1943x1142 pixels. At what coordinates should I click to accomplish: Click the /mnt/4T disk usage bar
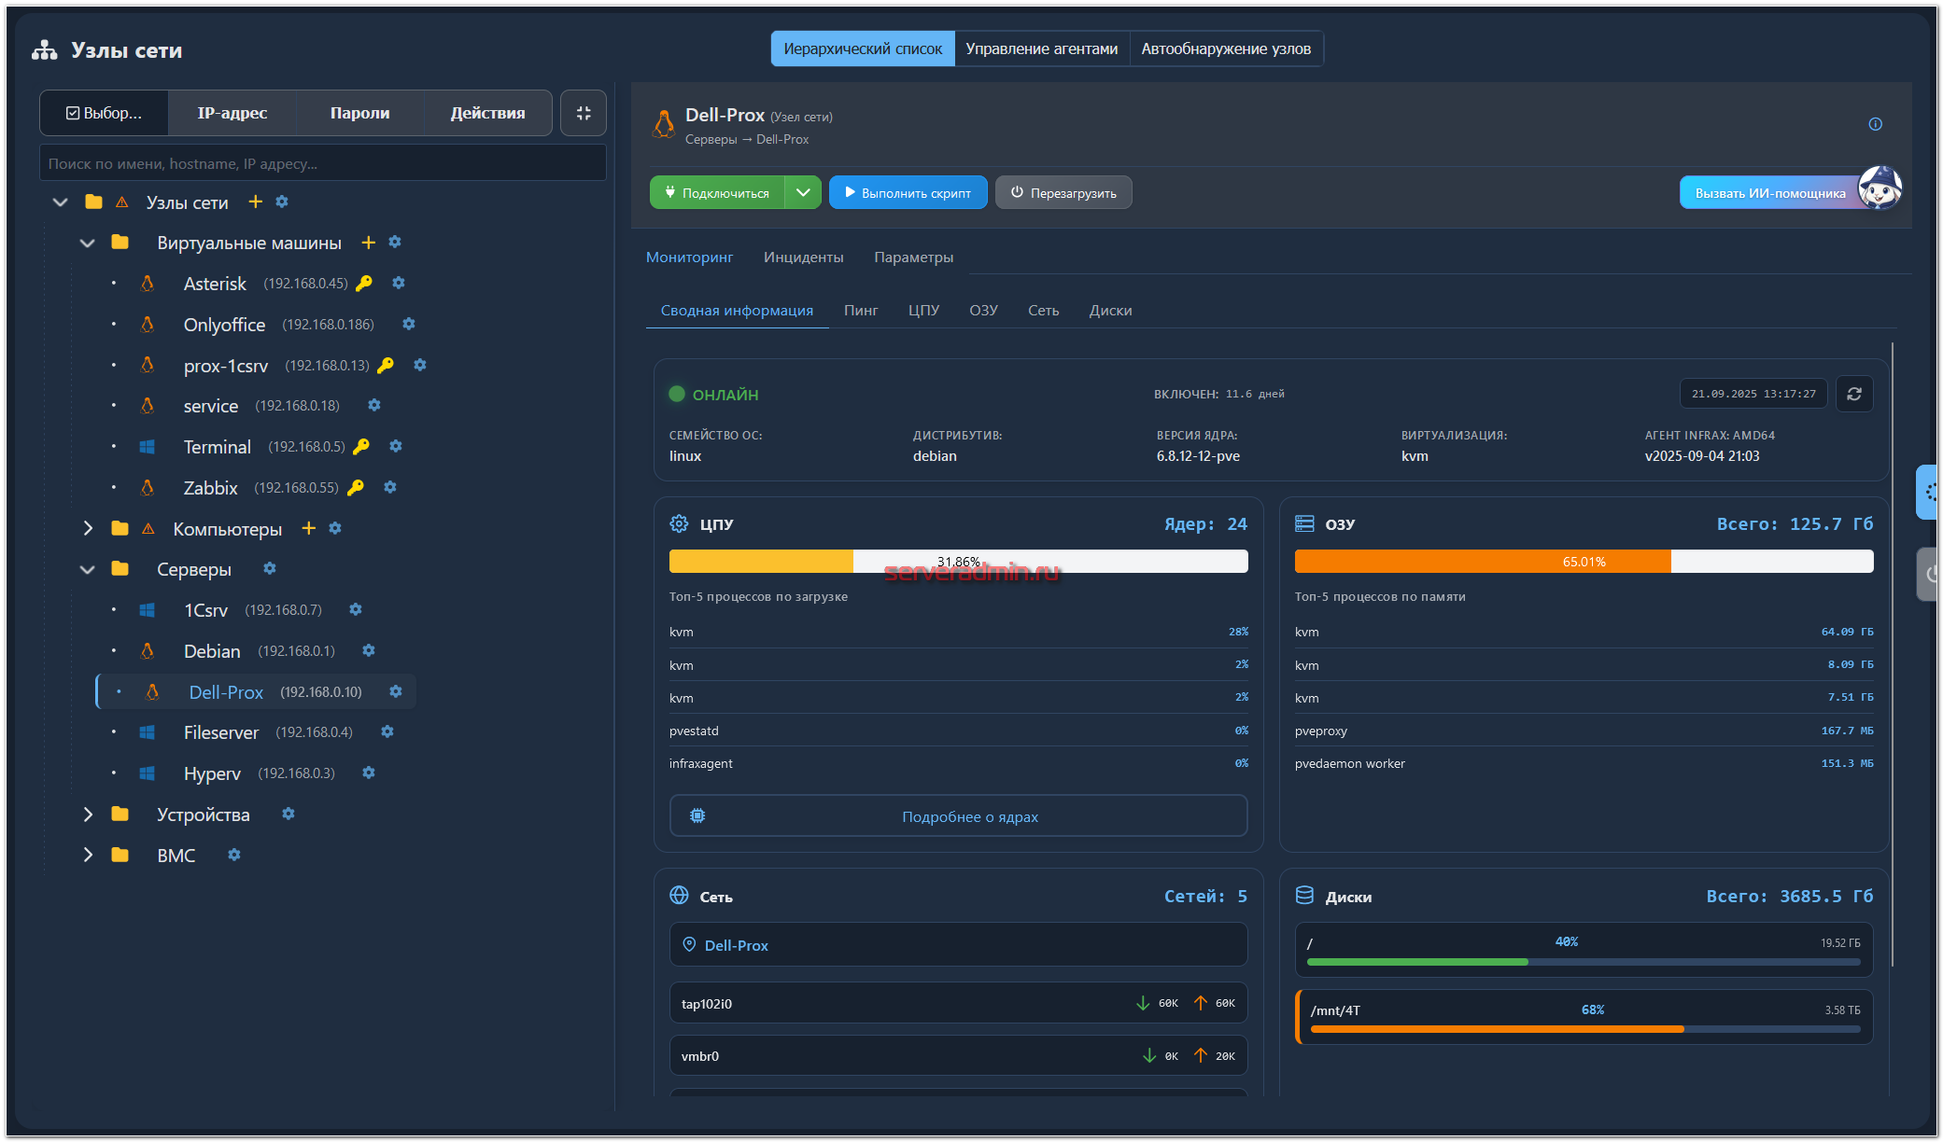(1585, 1028)
